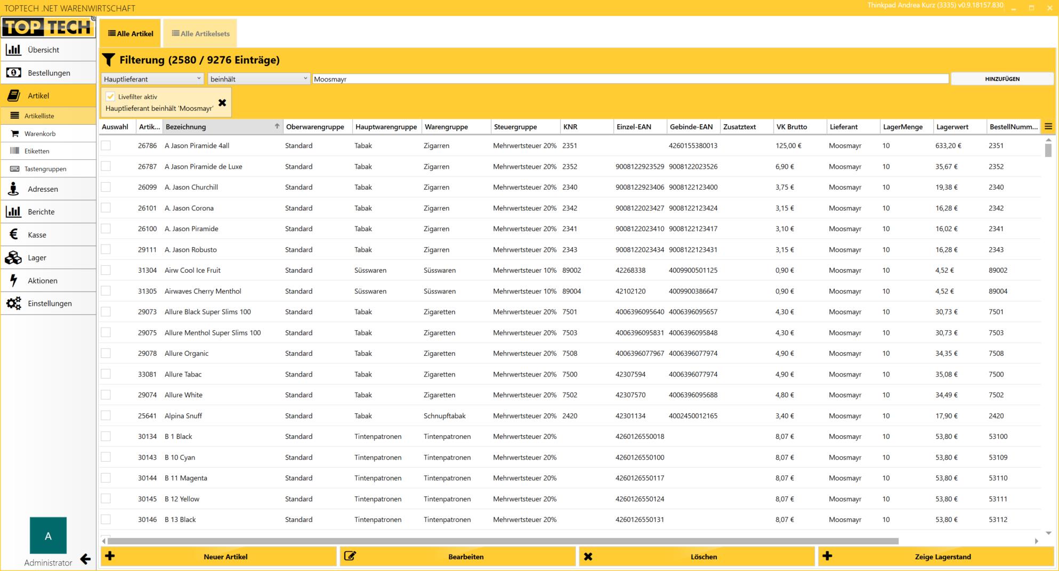
Task: Click the Einzel-EAN column header
Action: pos(640,127)
